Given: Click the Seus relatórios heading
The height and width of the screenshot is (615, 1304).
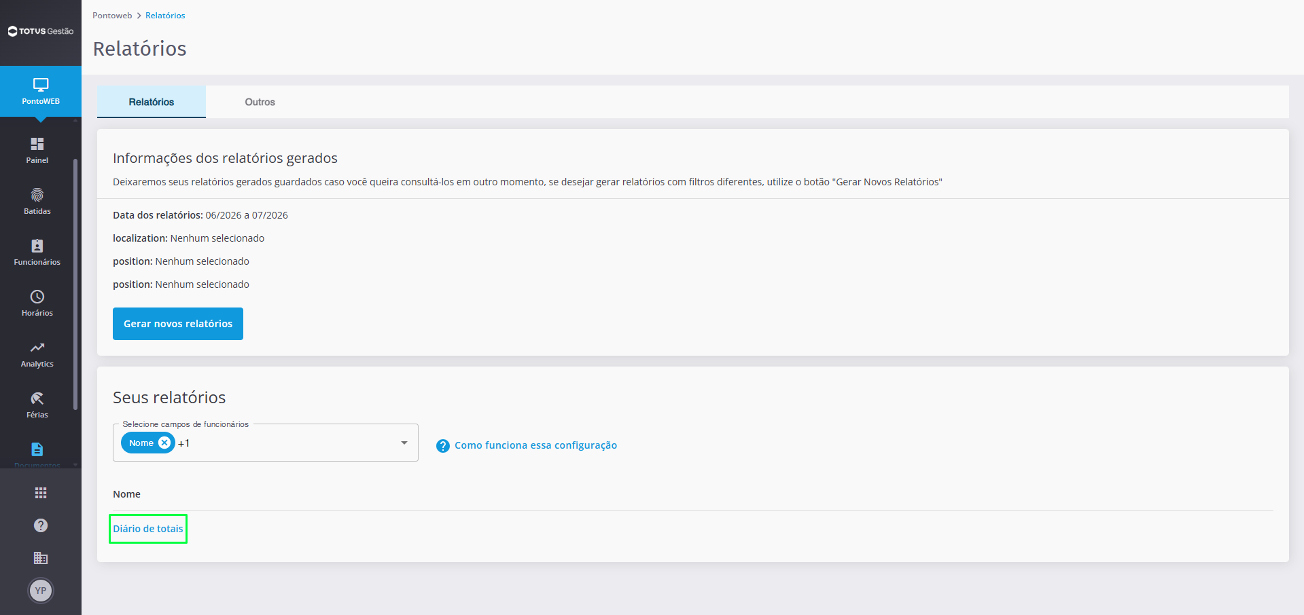Looking at the screenshot, I should 169,398.
